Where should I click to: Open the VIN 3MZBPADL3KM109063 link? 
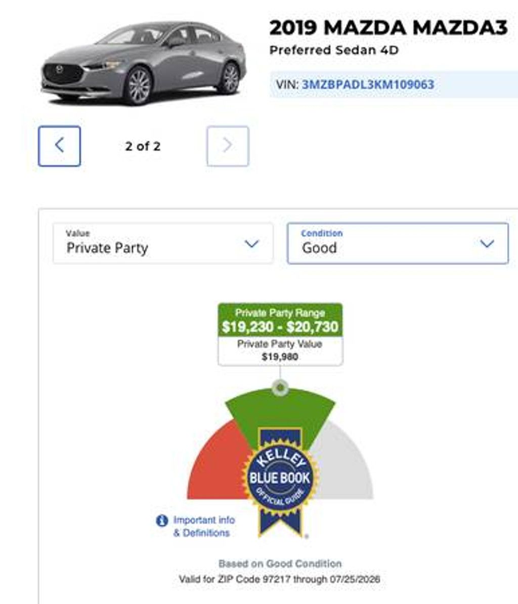coord(368,84)
